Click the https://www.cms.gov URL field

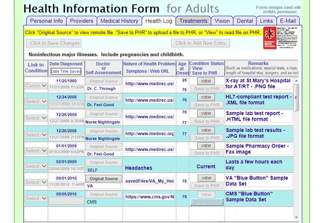point(150,197)
